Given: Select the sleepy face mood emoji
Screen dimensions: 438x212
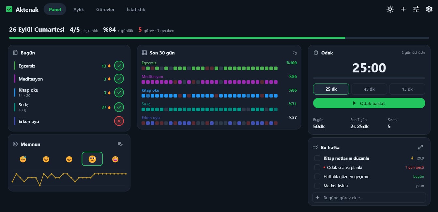Looking at the screenshot, I should 23,159.
